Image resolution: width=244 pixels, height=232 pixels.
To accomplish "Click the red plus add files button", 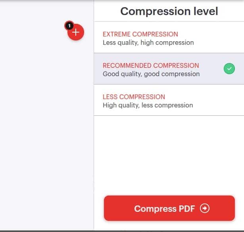I will point(76,33).
